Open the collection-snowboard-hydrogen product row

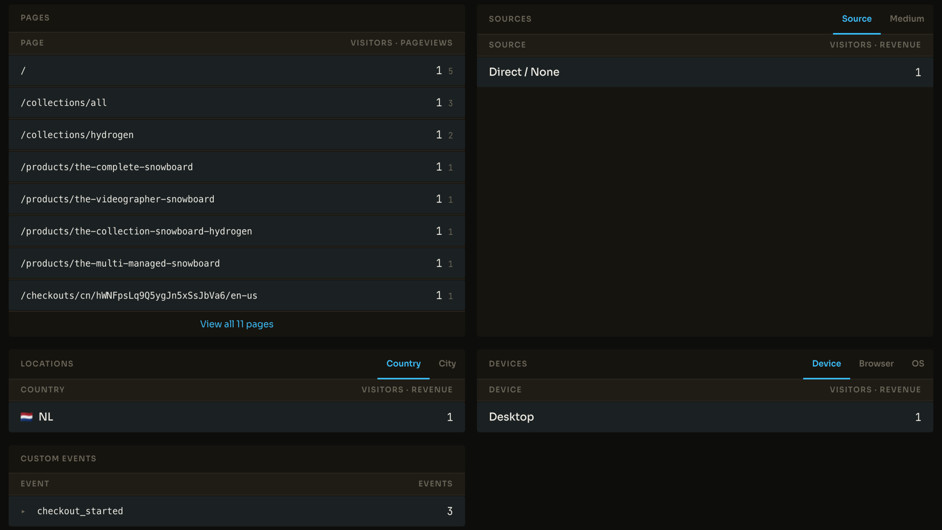tap(237, 231)
